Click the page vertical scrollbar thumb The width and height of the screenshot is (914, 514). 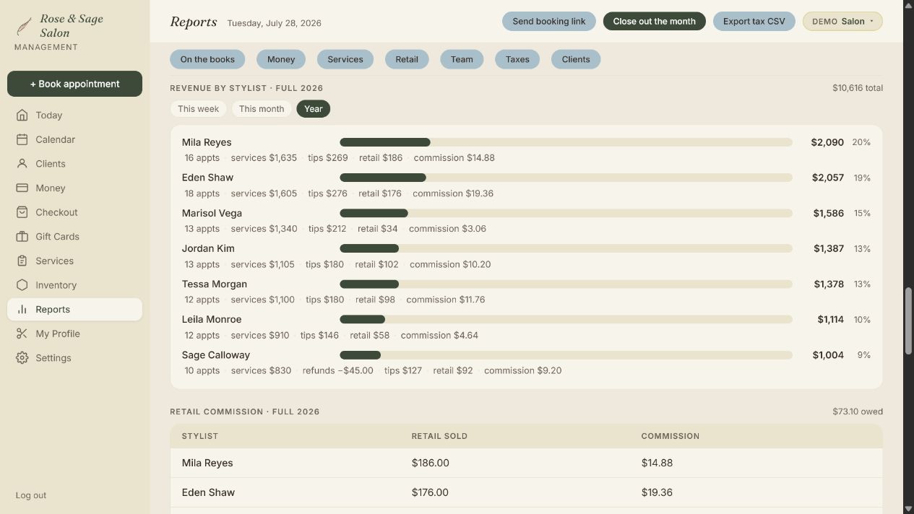(908, 321)
